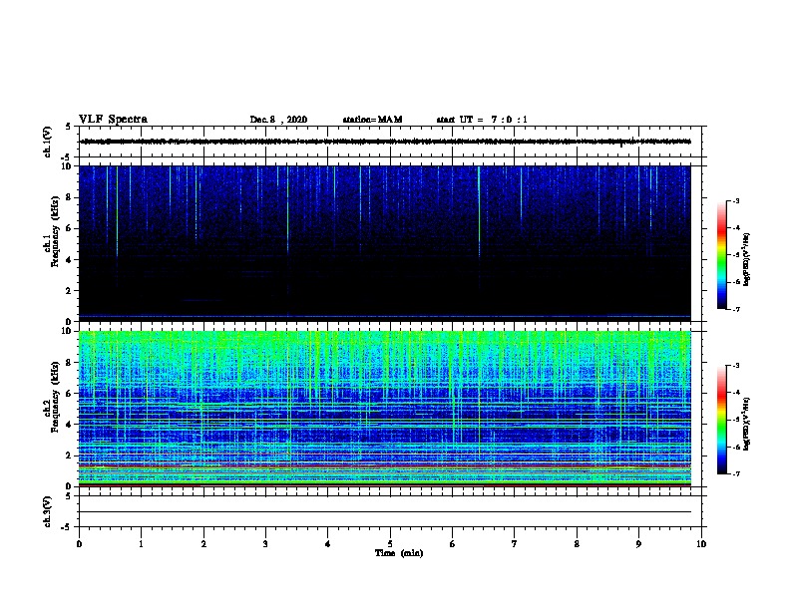
Task: Click the ch.1 colorbar "log(PSD)" unit label
Action: pos(746,259)
